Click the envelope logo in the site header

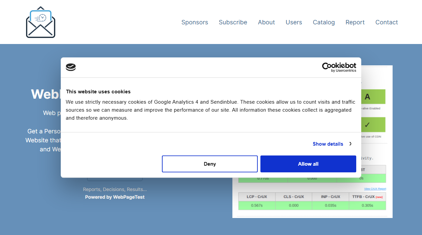point(40,22)
